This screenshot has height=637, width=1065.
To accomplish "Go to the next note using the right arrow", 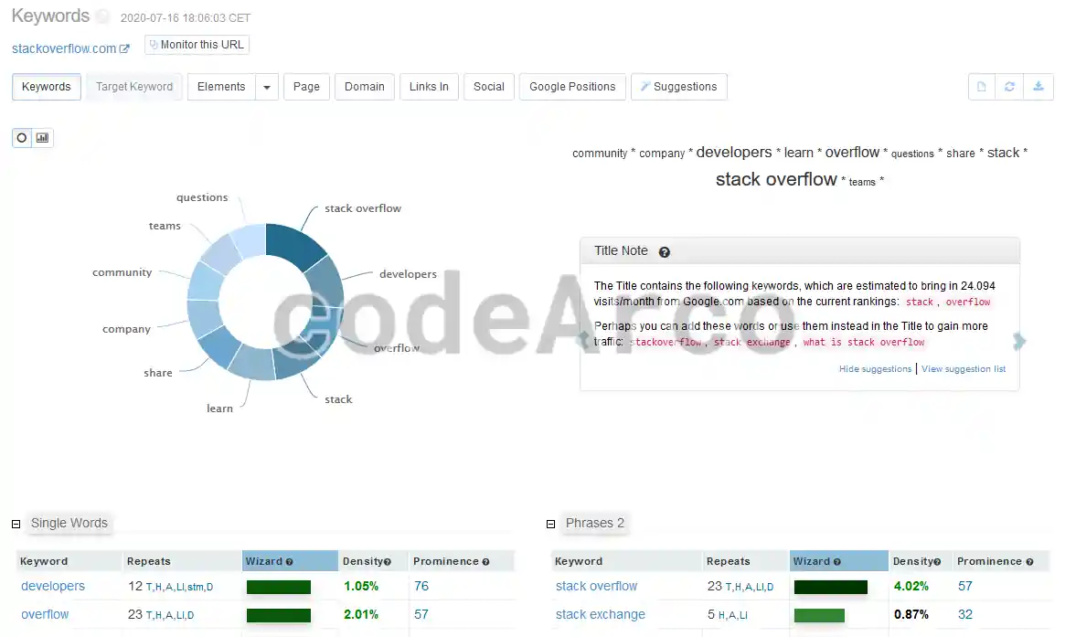I will click(1018, 340).
